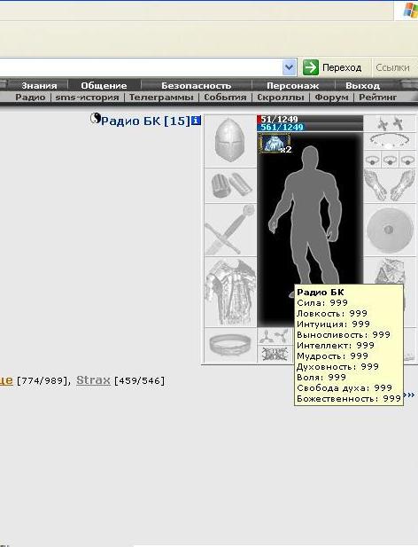This screenshot has height=547, width=418.
Task: Click the Радио БК character name
Action: pyautogui.click(x=131, y=121)
